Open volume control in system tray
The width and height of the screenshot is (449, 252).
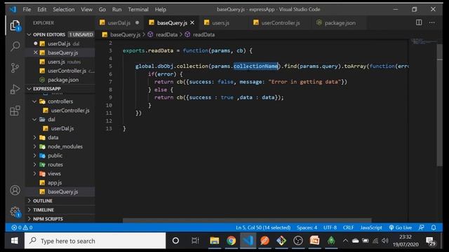coord(385,241)
